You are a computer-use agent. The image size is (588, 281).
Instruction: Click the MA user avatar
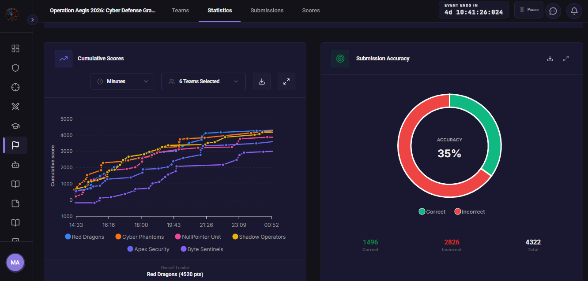15,263
